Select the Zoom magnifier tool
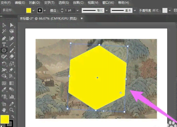Viewport: 177px width, 127px height. click(11, 110)
